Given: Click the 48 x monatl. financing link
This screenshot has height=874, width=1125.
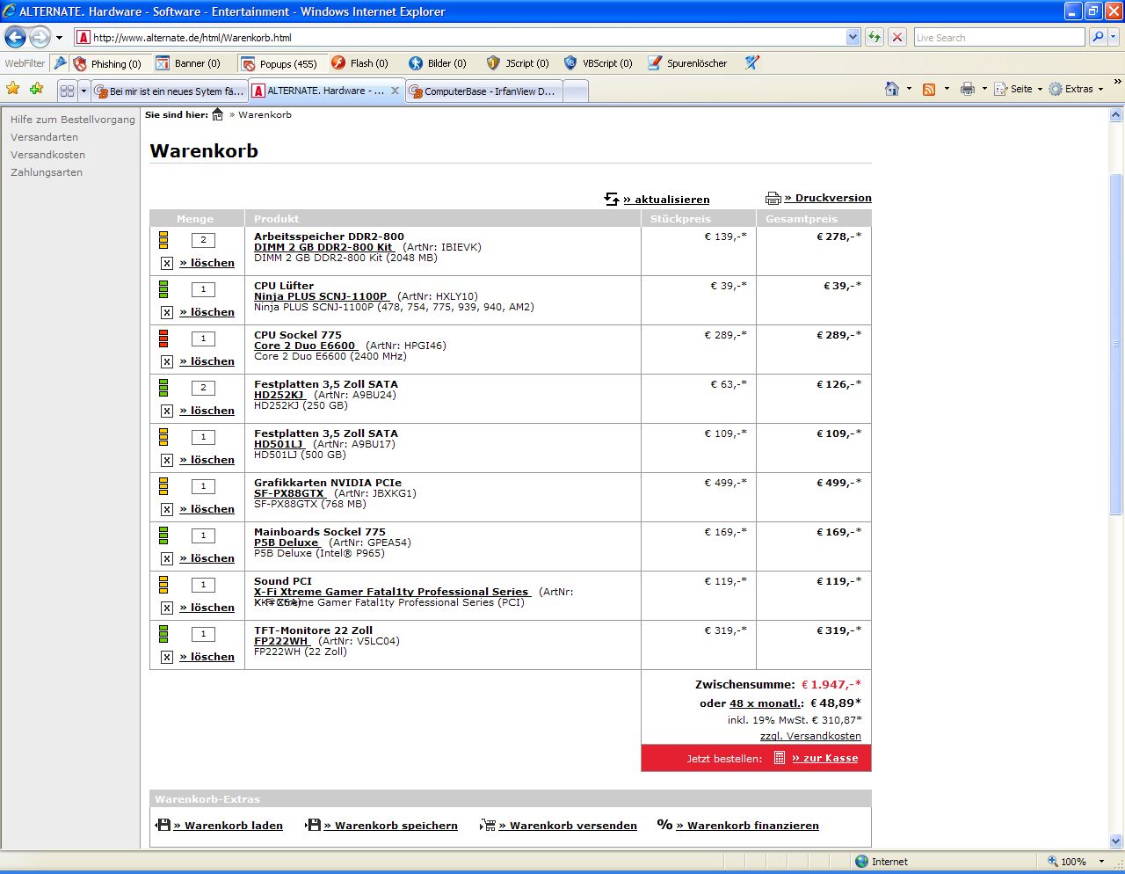Looking at the screenshot, I should (x=766, y=703).
